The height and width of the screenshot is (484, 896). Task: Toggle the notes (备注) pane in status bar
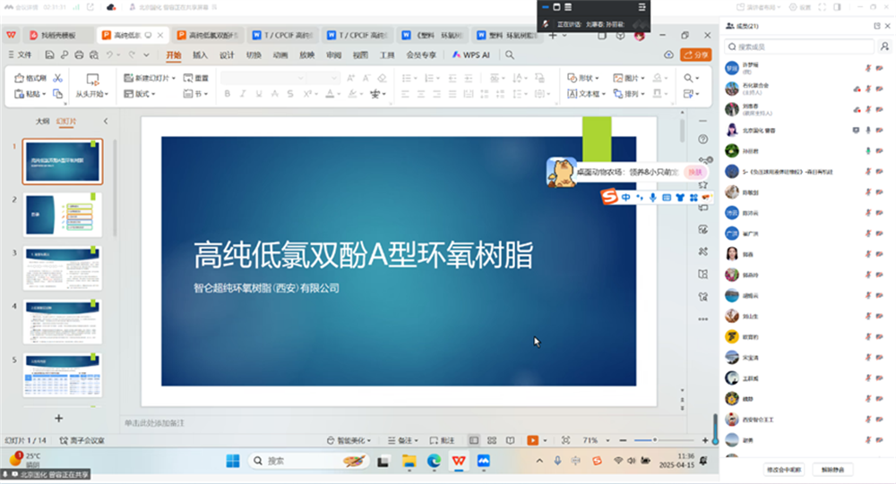[x=406, y=440]
